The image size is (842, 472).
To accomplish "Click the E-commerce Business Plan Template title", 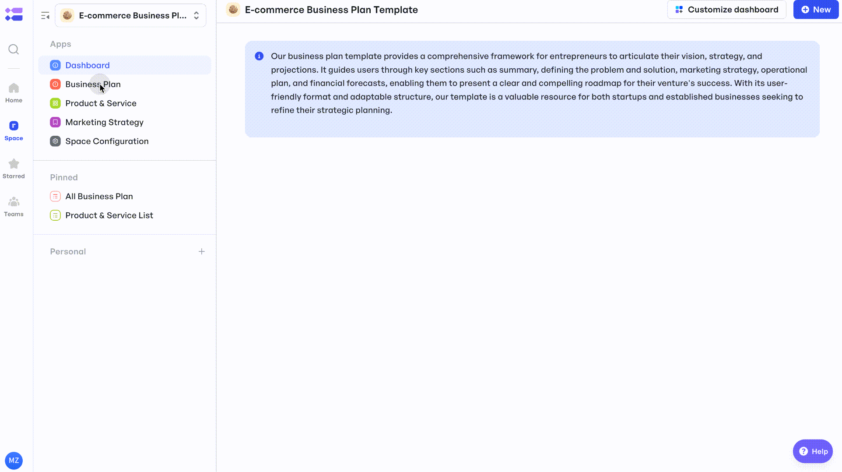I will (331, 10).
